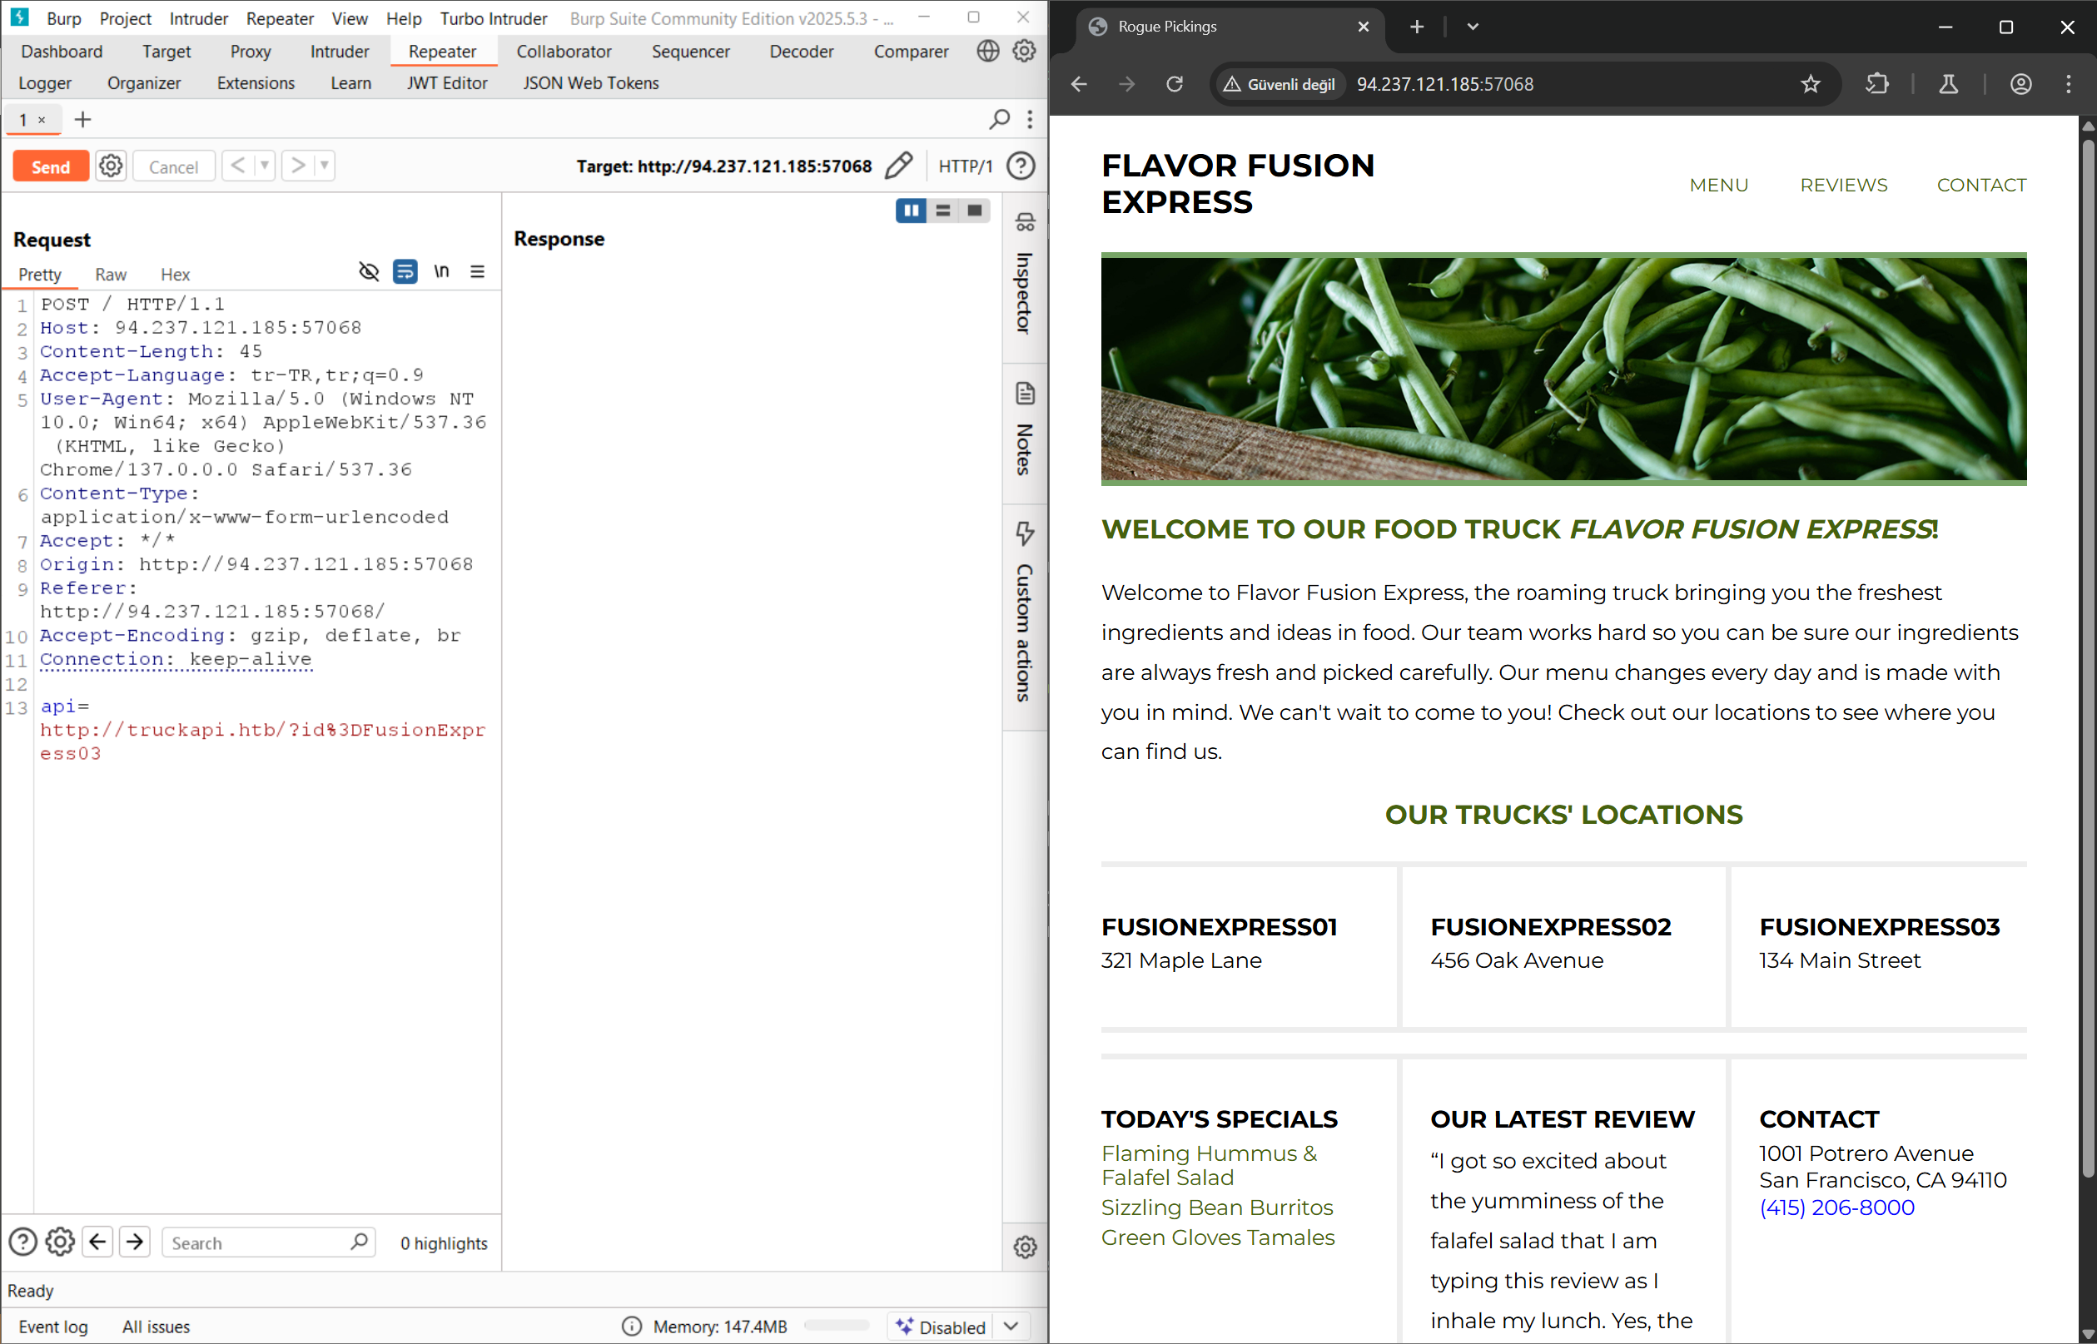Open the Chrome profile icon

pos(2020,84)
